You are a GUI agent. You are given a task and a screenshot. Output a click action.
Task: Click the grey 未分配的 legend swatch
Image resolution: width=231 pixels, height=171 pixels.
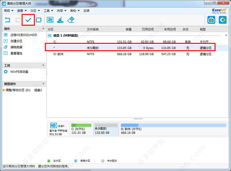click(103, 161)
